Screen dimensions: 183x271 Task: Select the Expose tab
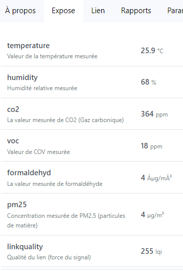(64, 11)
